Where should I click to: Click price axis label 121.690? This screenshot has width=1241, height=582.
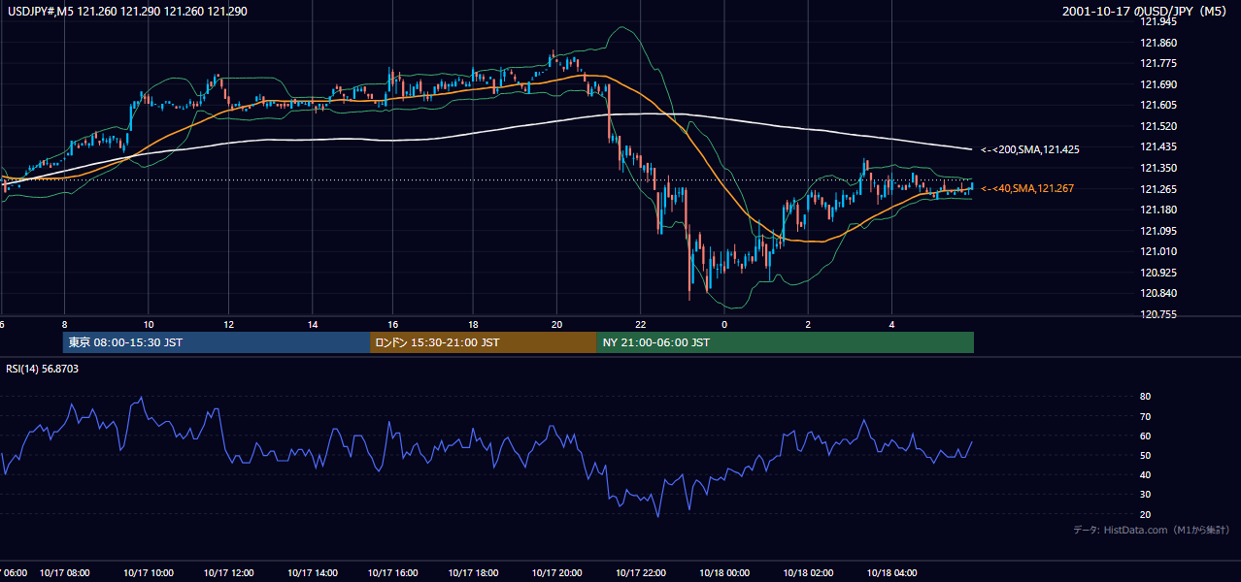(1159, 84)
